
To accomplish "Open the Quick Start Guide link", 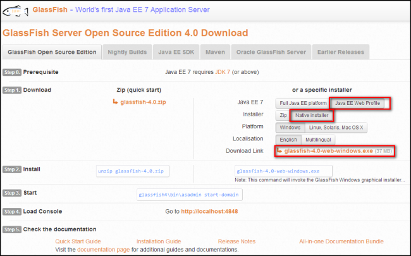I will pos(78,241).
